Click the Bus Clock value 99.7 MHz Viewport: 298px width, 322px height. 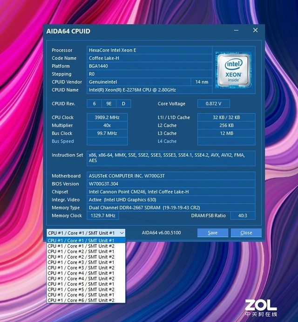[x=107, y=133]
